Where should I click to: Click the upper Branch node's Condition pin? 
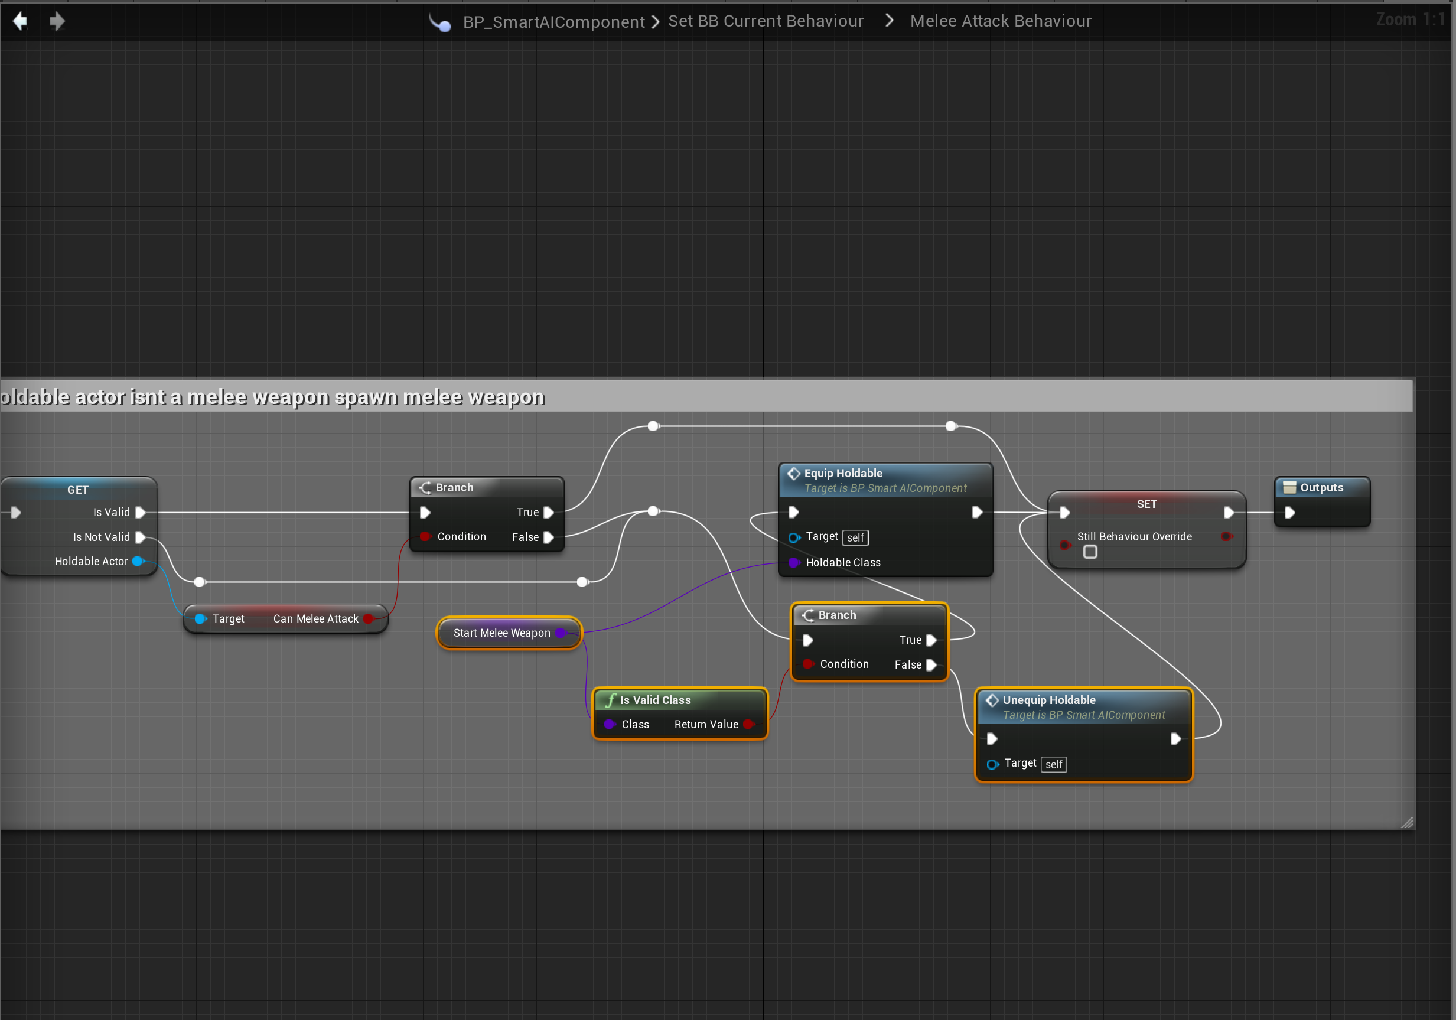click(x=425, y=537)
